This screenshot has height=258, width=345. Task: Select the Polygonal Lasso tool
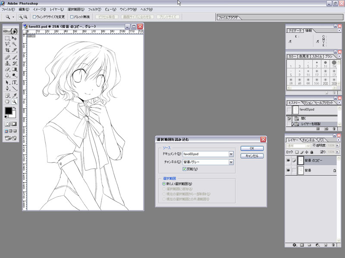7,44
